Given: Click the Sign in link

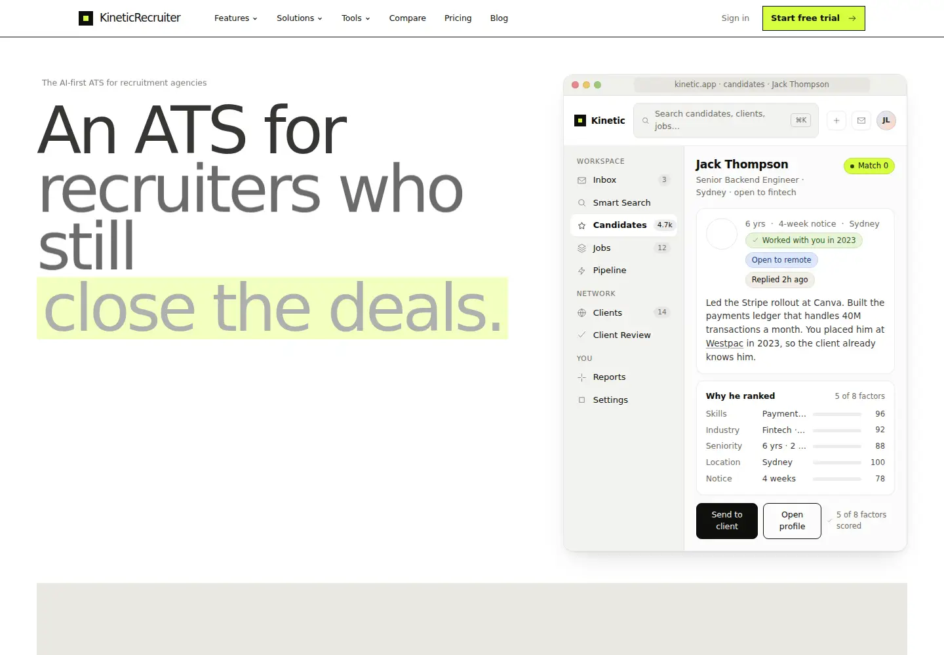Looking at the screenshot, I should click(736, 18).
